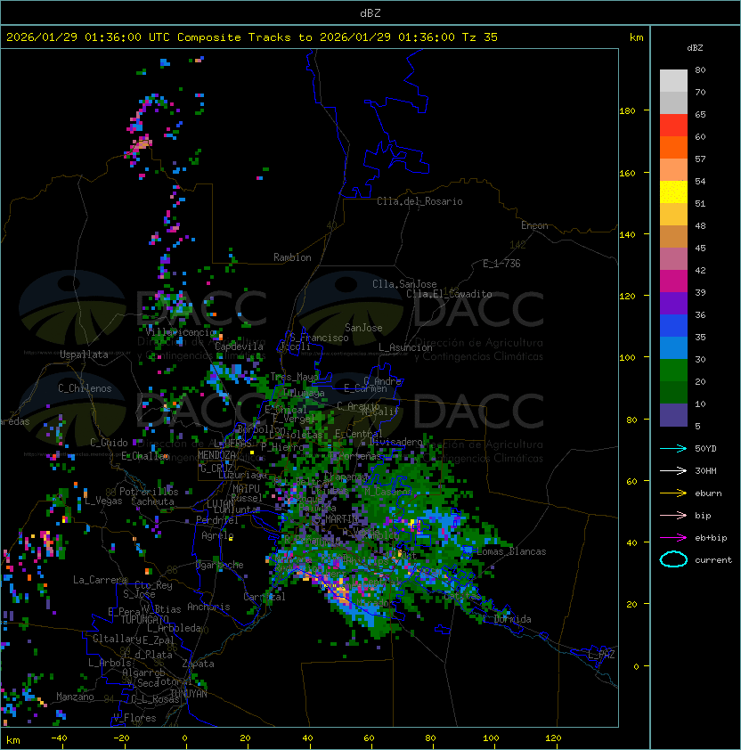
Task: Click the 'Cacheuta' map label
Action: click(x=152, y=501)
